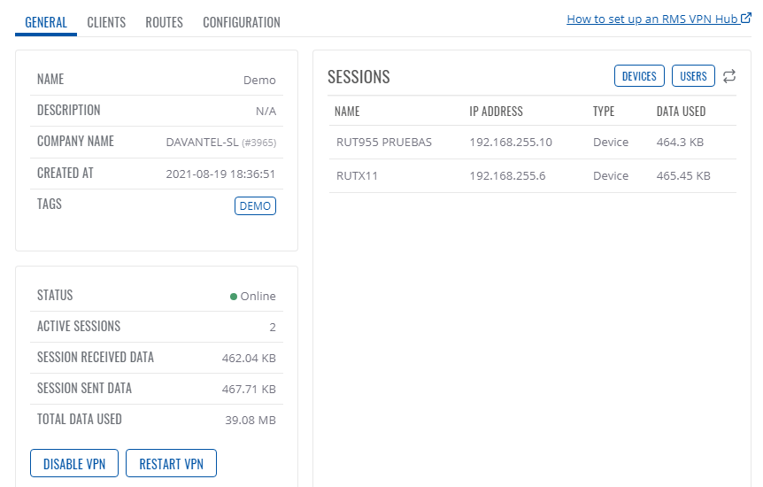Open How to set up an RMS VPN Hub link
The height and width of the screenshot is (487, 763).
[652, 19]
